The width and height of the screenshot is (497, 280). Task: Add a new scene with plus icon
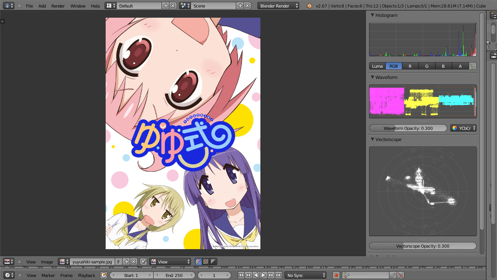(x=240, y=6)
